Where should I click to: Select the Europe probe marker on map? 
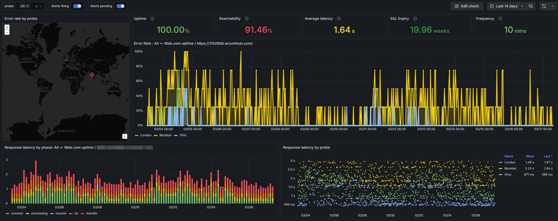point(66,60)
